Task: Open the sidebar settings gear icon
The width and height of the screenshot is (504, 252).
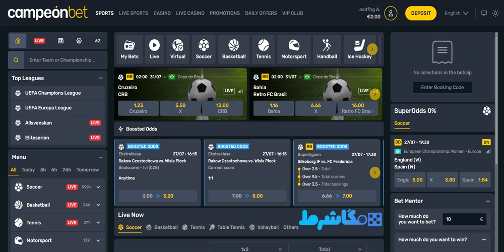Action: pos(79,41)
